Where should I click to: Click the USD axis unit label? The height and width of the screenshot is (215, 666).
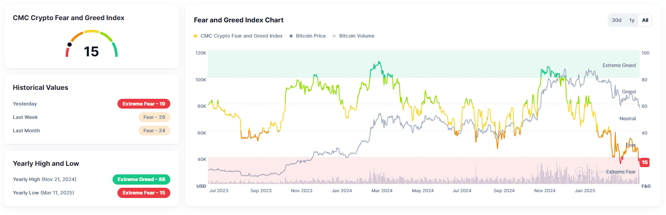tap(201, 185)
